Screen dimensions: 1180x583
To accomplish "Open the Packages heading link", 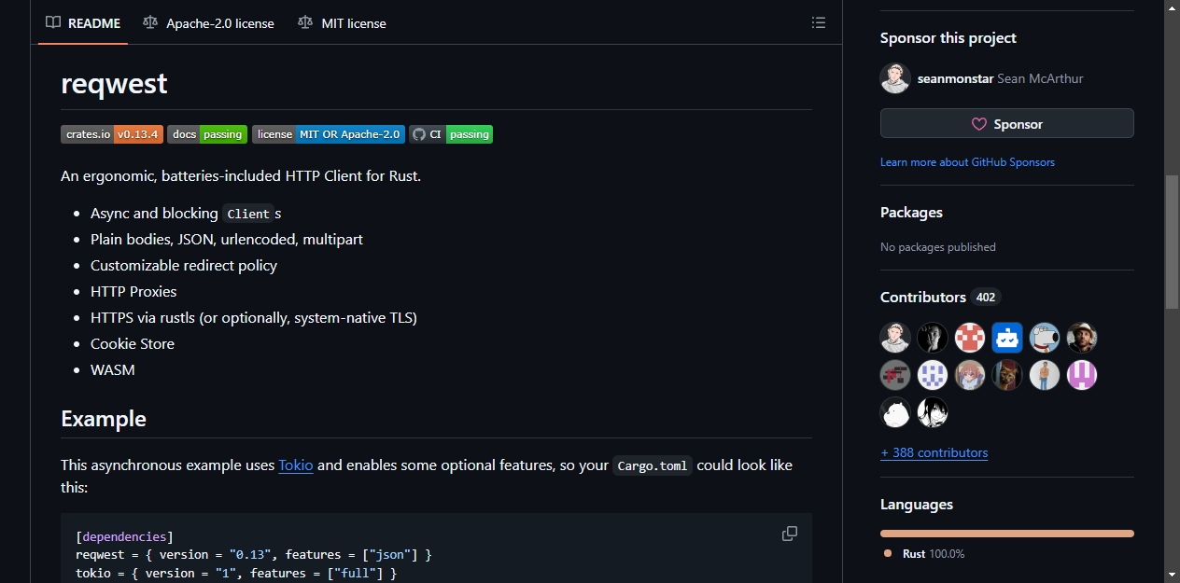I will point(911,213).
